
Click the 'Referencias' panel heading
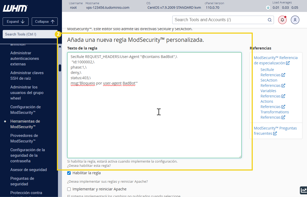(x=261, y=48)
